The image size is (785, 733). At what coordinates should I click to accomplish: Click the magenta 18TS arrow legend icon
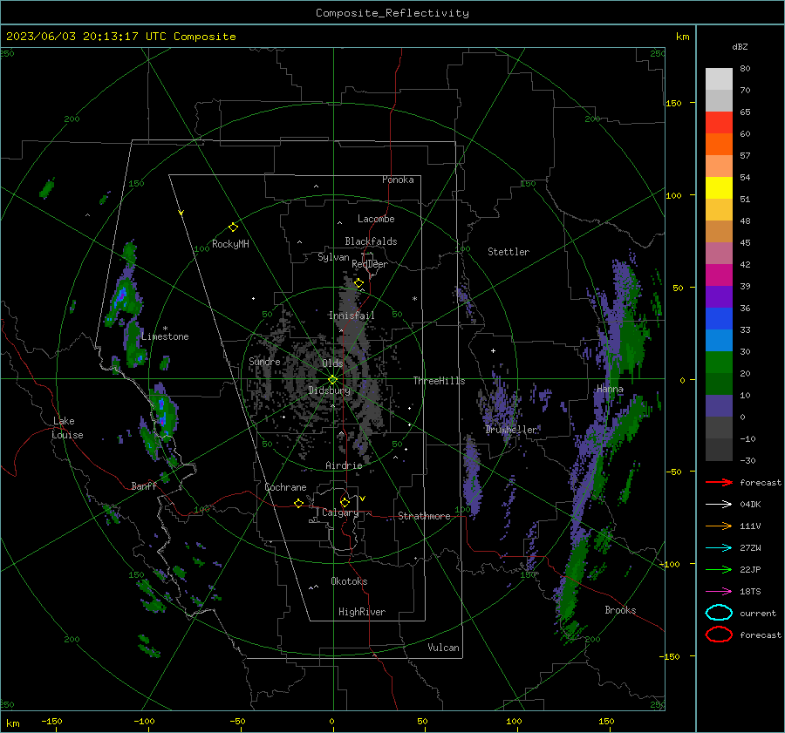point(719,592)
